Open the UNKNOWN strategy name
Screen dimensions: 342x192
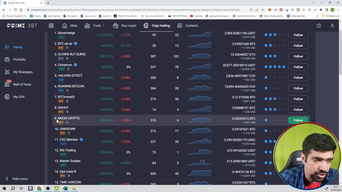pos(67,129)
